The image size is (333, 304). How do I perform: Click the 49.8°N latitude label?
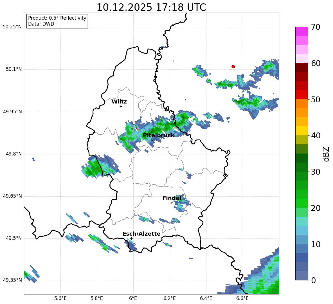(x=14, y=154)
